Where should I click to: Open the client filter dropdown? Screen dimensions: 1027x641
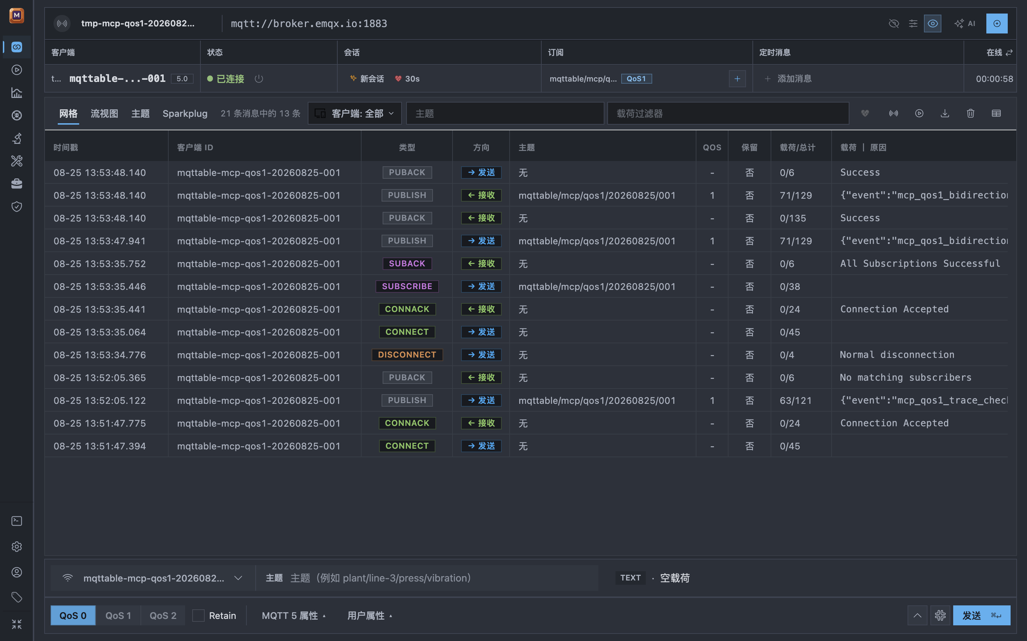click(x=354, y=113)
